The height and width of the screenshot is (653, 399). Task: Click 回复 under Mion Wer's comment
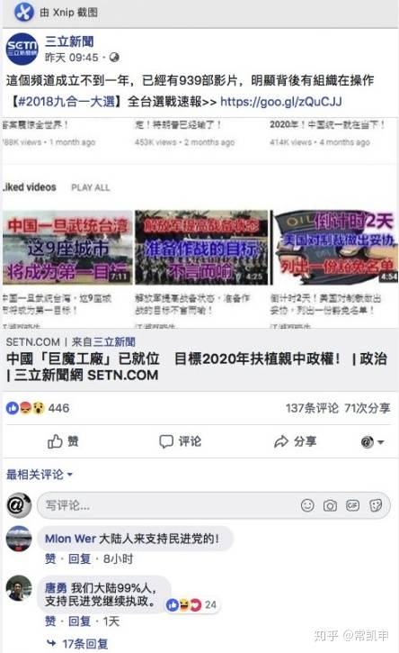[79, 558]
